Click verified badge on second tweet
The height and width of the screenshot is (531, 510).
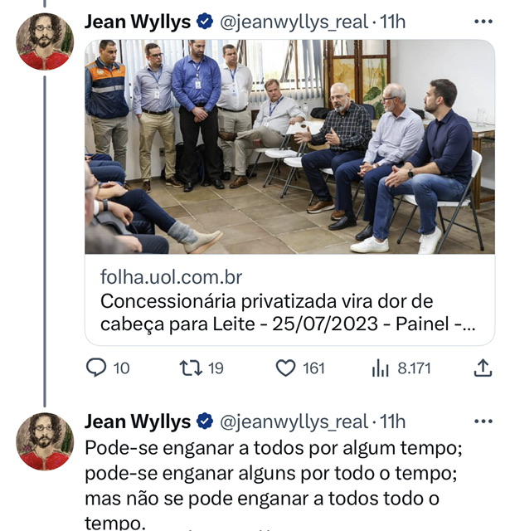click(205, 421)
